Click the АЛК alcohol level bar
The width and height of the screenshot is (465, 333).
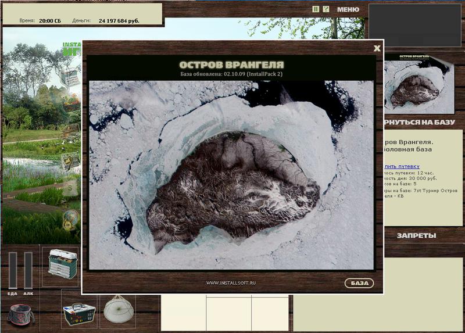28,270
